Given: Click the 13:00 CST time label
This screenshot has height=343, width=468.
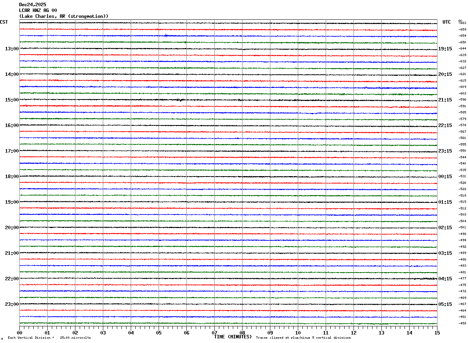Looking at the screenshot, I should click(x=12, y=49).
